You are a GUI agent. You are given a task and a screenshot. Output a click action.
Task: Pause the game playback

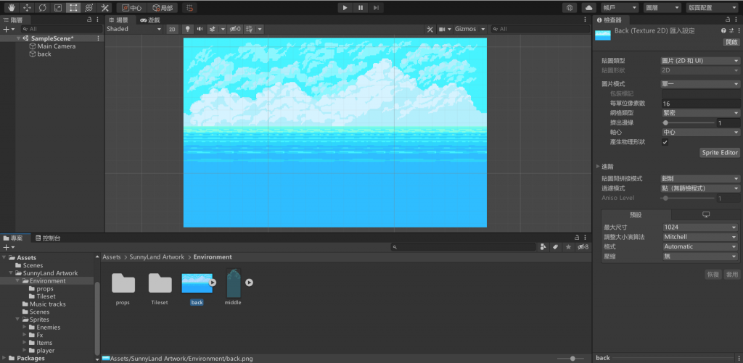click(361, 7)
